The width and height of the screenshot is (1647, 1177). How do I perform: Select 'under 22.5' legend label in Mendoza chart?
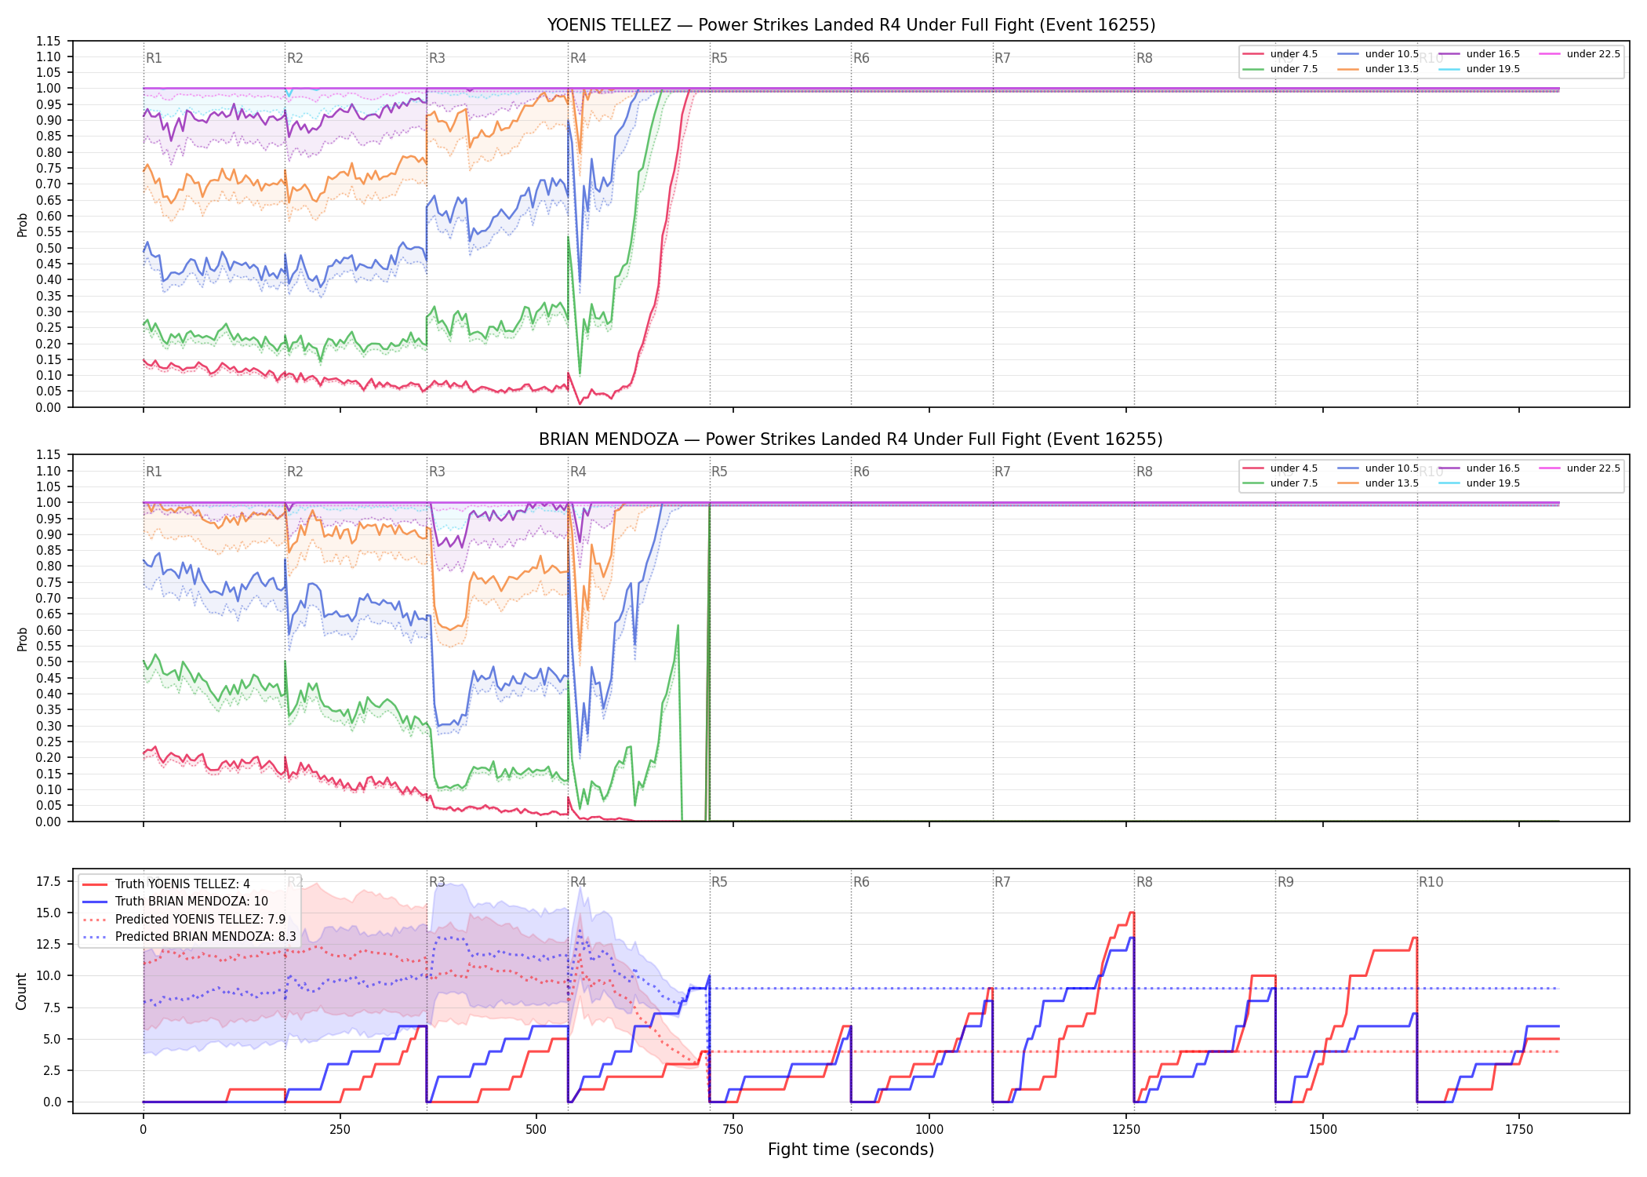(1594, 468)
